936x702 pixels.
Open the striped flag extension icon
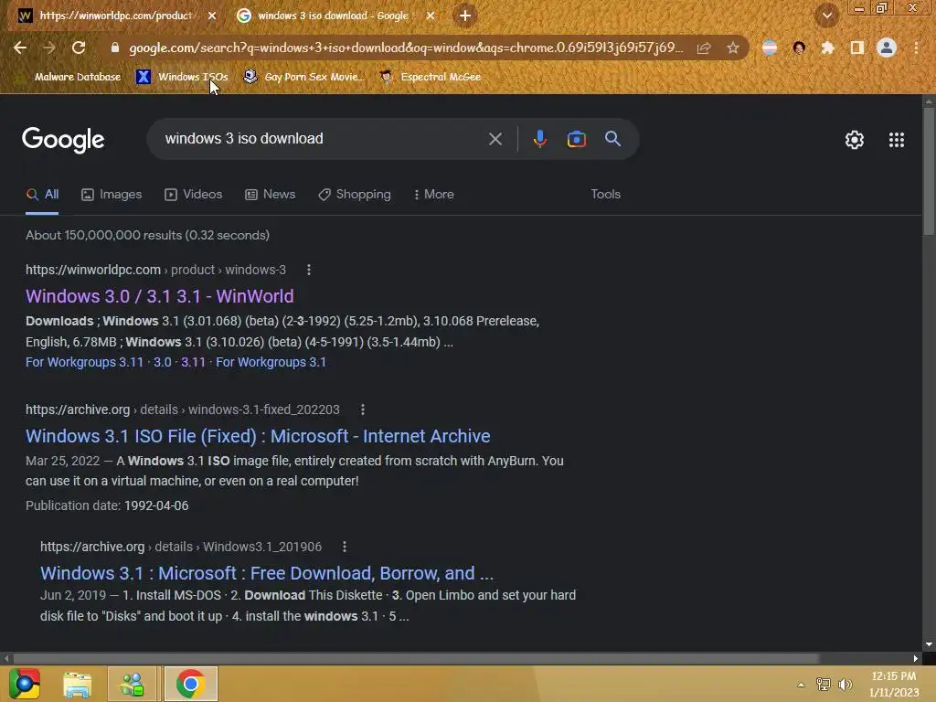pos(770,48)
